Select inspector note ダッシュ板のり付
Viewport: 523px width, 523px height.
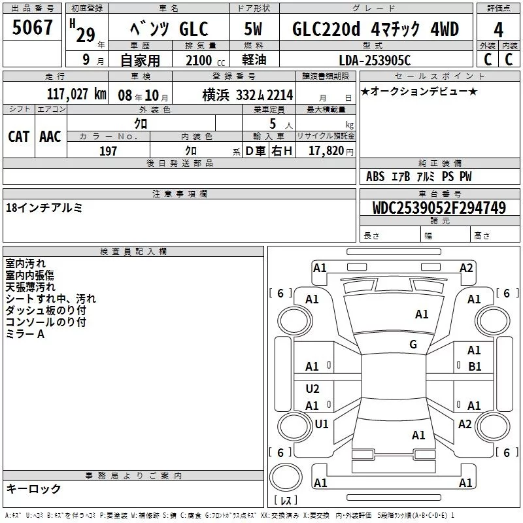coord(46,310)
